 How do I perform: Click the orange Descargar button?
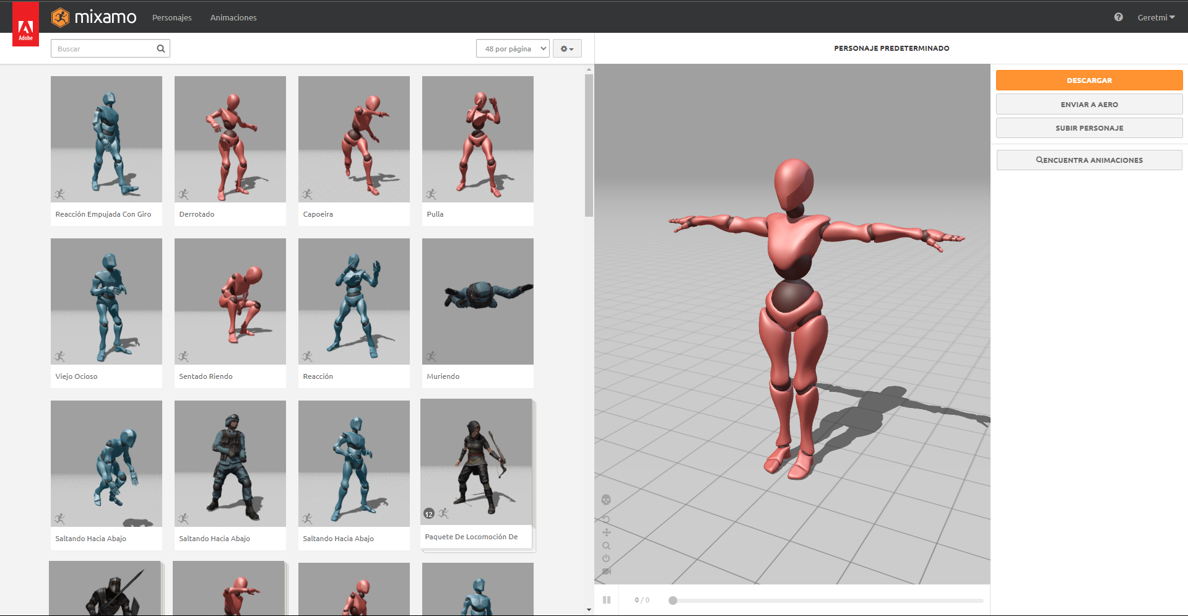point(1089,80)
